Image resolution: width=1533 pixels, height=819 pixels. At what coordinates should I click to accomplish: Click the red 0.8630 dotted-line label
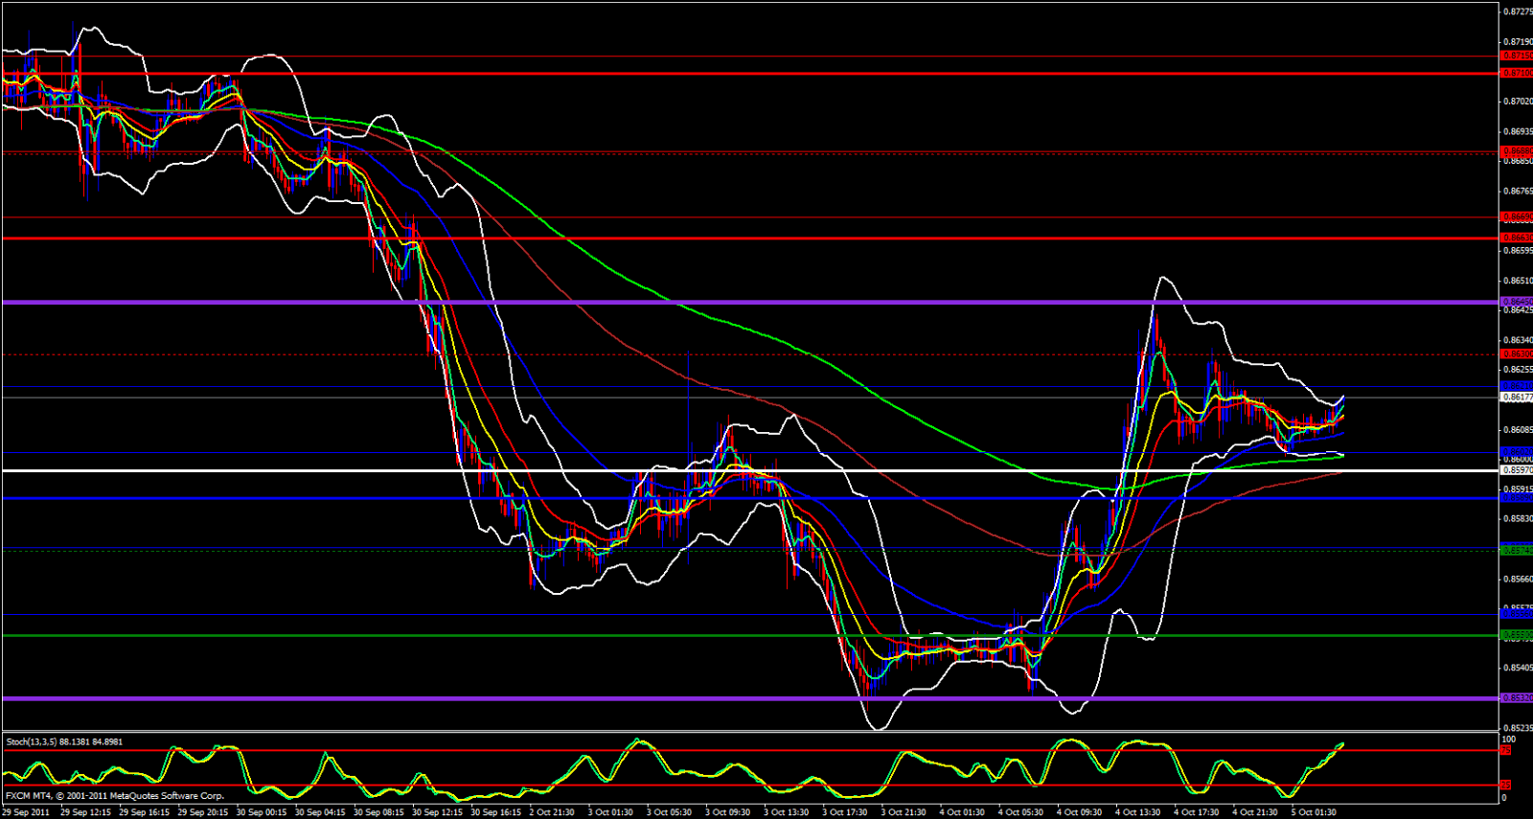point(1516,354)
